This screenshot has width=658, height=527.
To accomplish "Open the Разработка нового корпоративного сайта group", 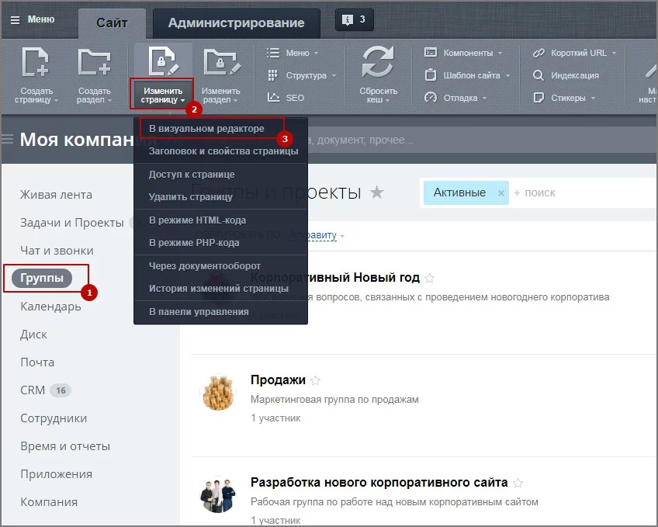I will click(379, 482).
